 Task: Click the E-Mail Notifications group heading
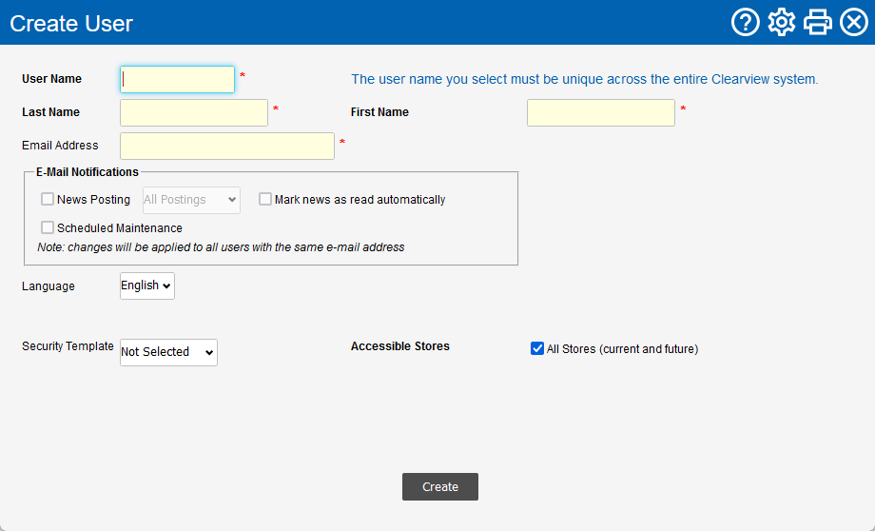tap(87, 172)
